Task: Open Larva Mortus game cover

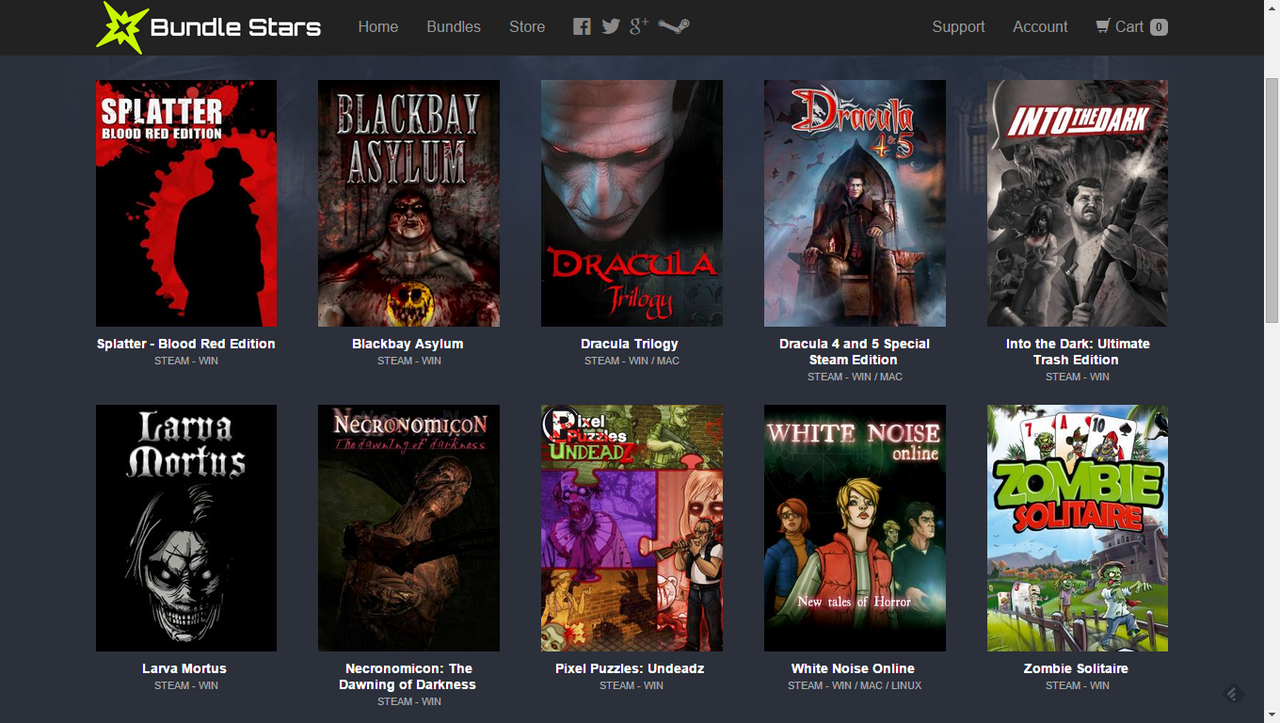Action: [x=186, y=528]
